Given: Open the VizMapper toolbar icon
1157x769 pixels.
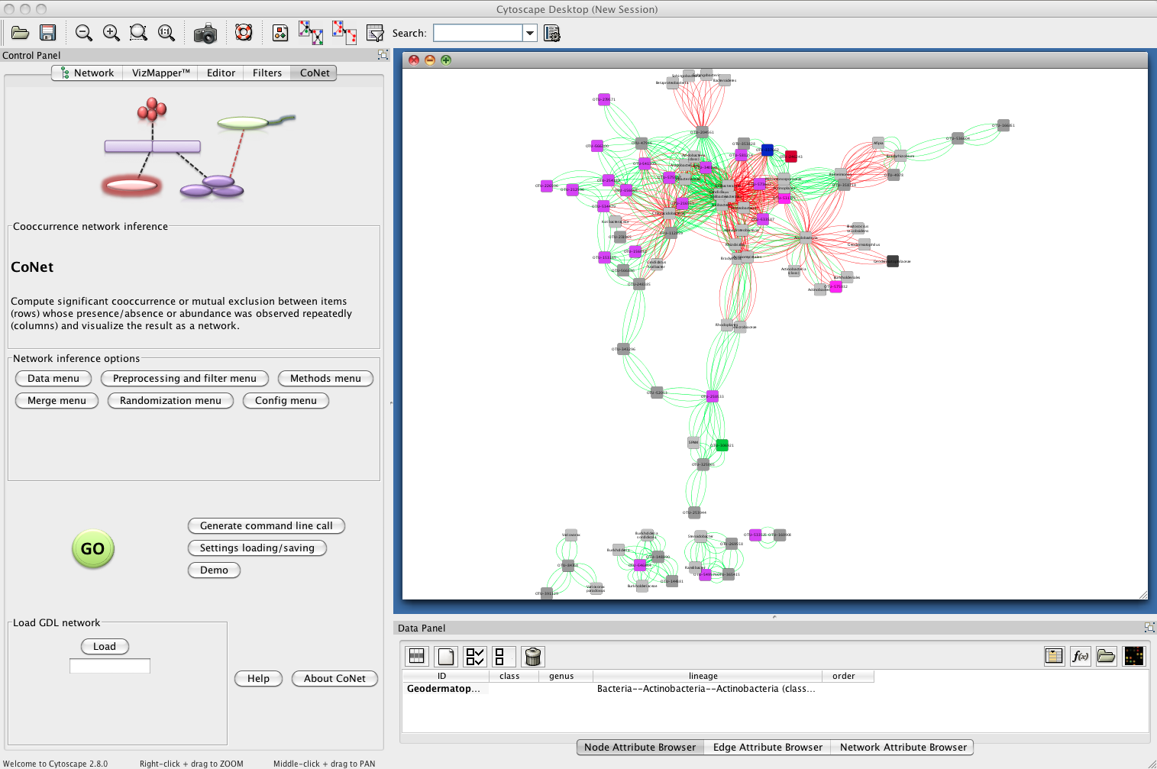Looking at the screenshot, I should click(280, 33).
